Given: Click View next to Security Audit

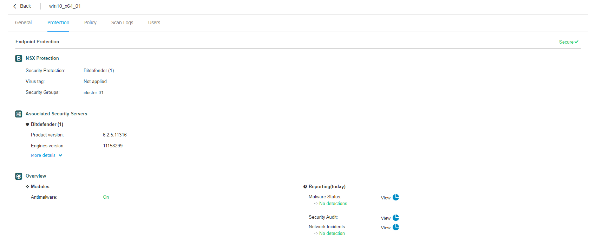Looking at the screenshot, I should pos(386,218).
